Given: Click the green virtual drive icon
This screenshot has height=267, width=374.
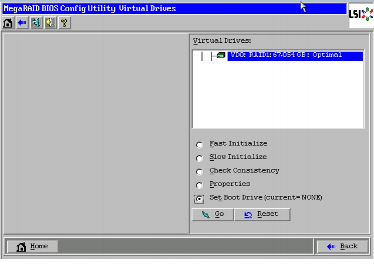Looking at the screenshot, I should pos(221,56).
